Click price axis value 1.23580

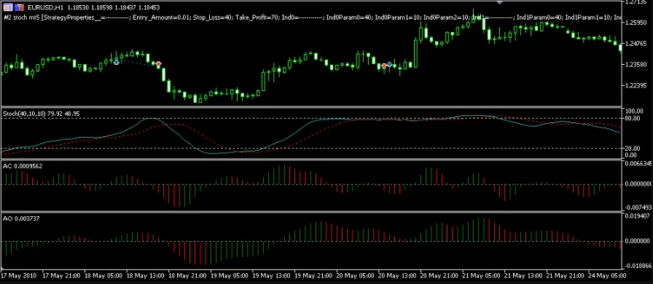(637, 65)
